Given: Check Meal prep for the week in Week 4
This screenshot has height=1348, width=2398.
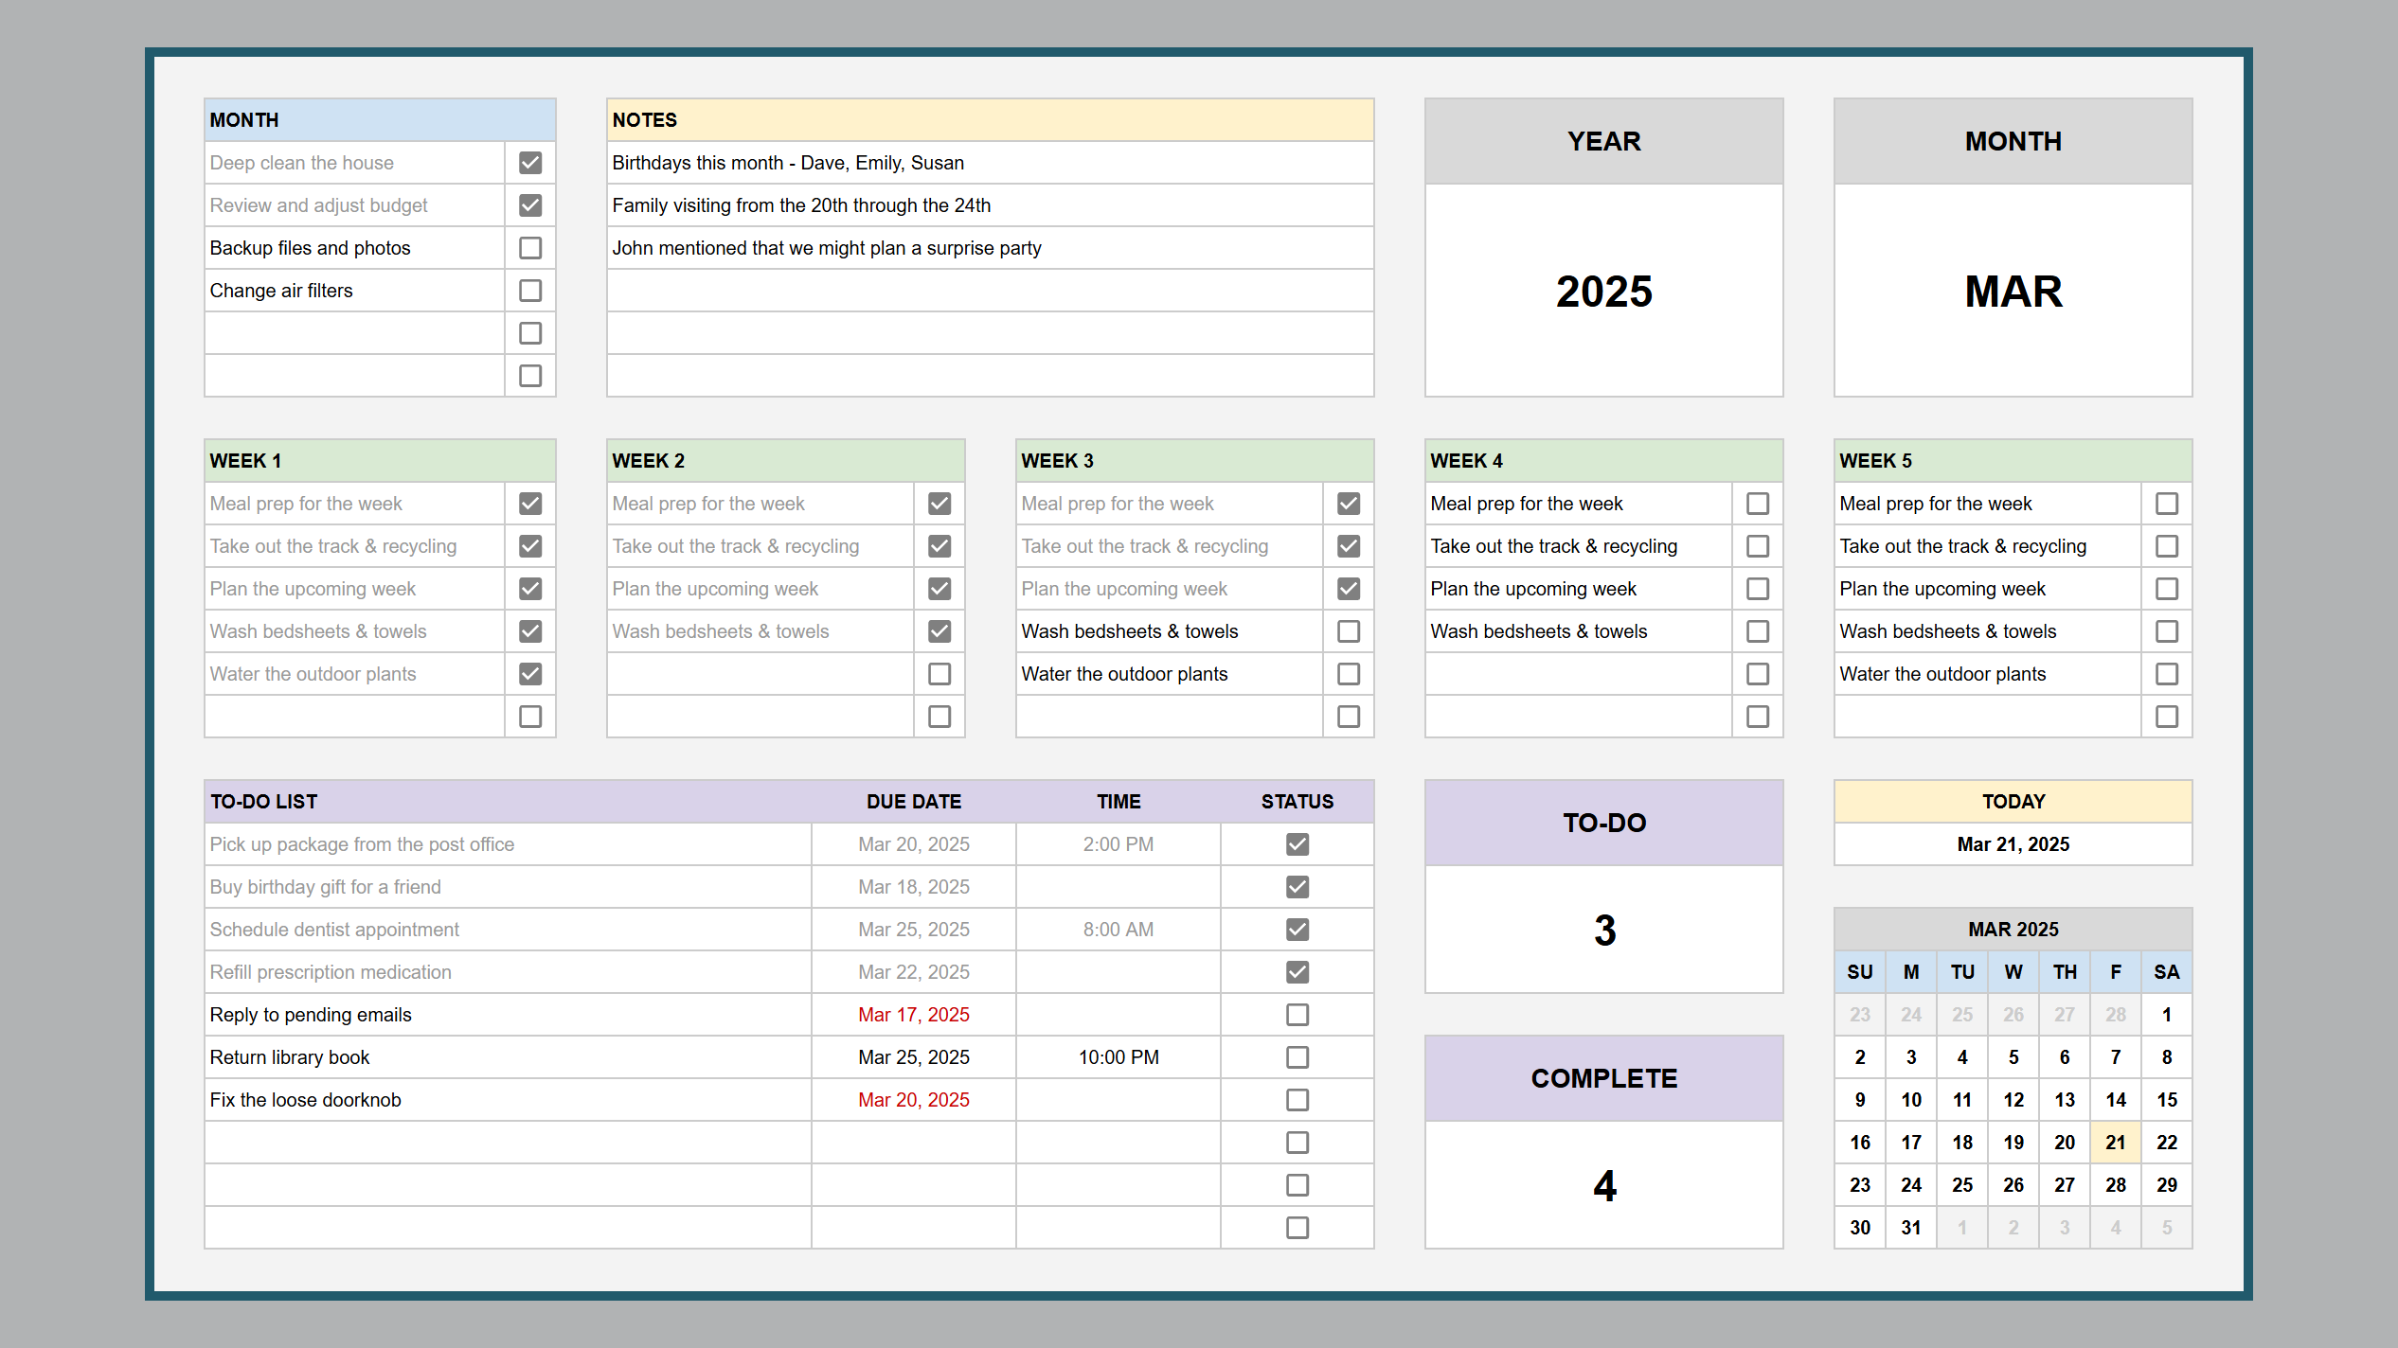Looking at the screenshot, I should [1758, 503].
